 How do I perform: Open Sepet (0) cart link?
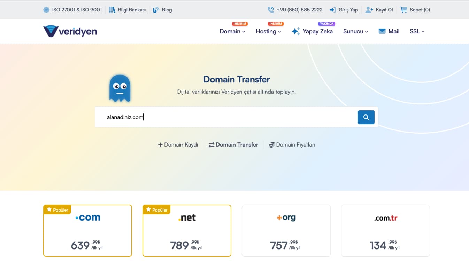tap(415, 10)
